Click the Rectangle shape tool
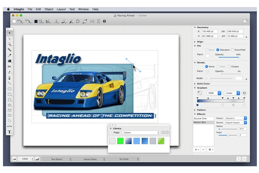Screen dimensions: 259x173 coord(9,89)
